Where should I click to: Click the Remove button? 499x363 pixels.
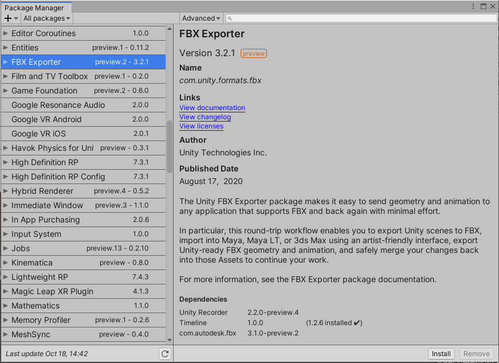477,354
